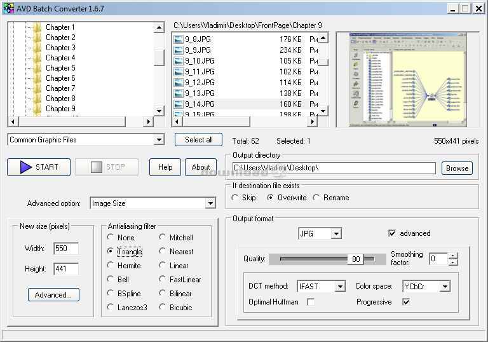488x342 pixels.
Task: Click the 9_13.JPG file image icon
Action: tap(179, 93)
